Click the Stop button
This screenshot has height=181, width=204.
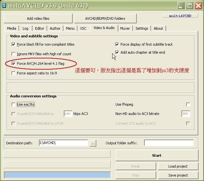[x=136, y=175]
